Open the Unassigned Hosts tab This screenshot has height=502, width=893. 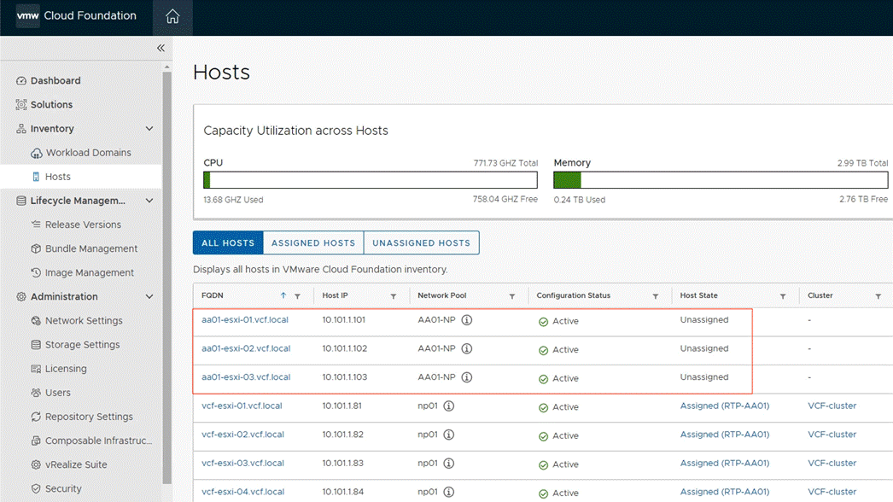point(421,242)
